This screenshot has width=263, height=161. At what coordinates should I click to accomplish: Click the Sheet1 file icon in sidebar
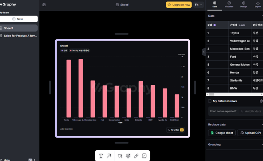1,28
